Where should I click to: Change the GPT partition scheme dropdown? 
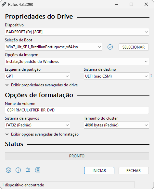pos(37,76)
